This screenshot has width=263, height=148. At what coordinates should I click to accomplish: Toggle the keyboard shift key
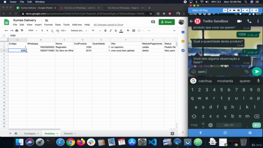(x=194, y=116)
